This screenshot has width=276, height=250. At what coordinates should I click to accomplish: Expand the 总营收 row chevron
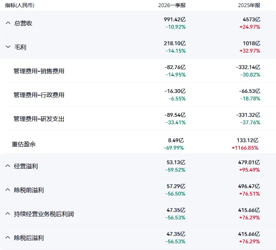click(x=8, y=23)
